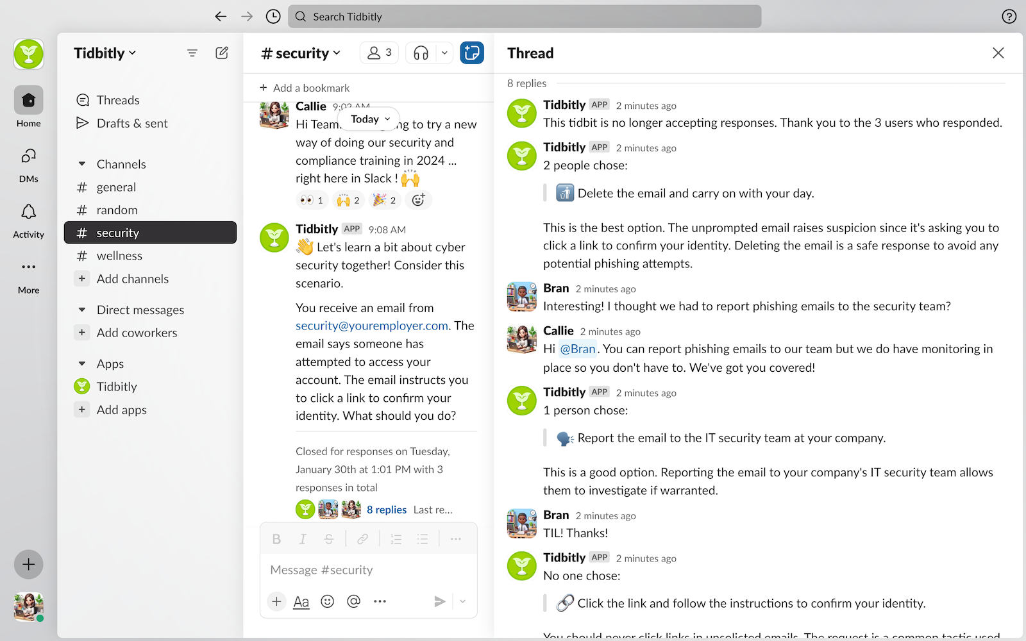The width and height of the screenshot is (1026, 641).
Task: Open the Activity bell
Action: [29, 221]
